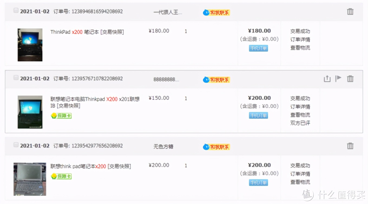Viewport: 368px width, 204px height.
Task: Click 和我联系 beside buyer 88888888
Action: tap(216, 80)
